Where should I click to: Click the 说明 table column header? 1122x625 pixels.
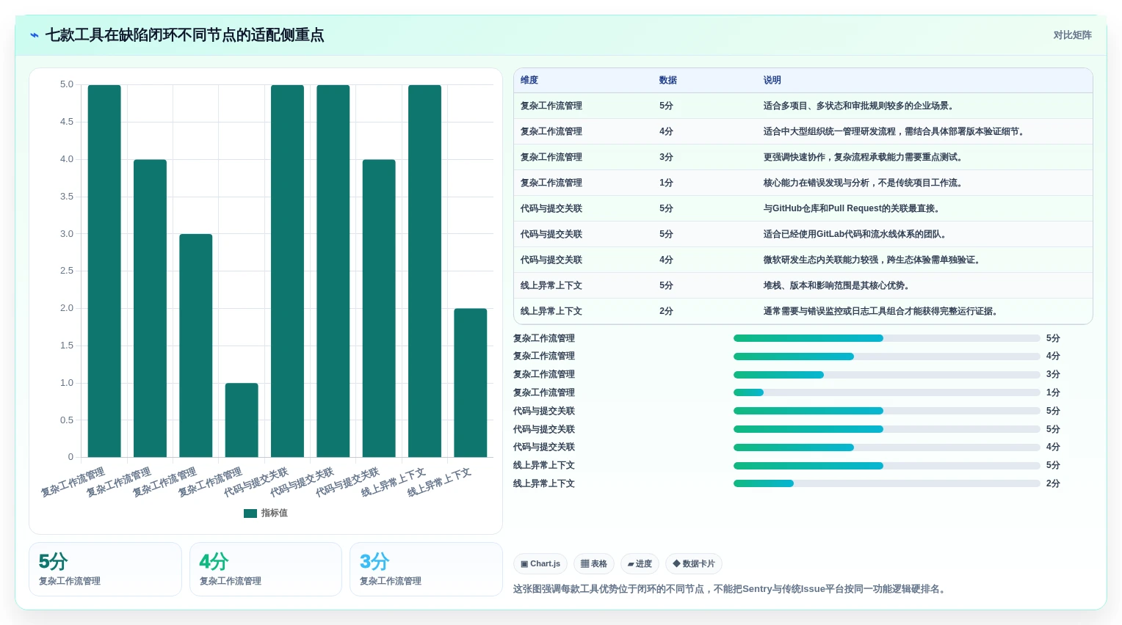click(x=772, y=80)
